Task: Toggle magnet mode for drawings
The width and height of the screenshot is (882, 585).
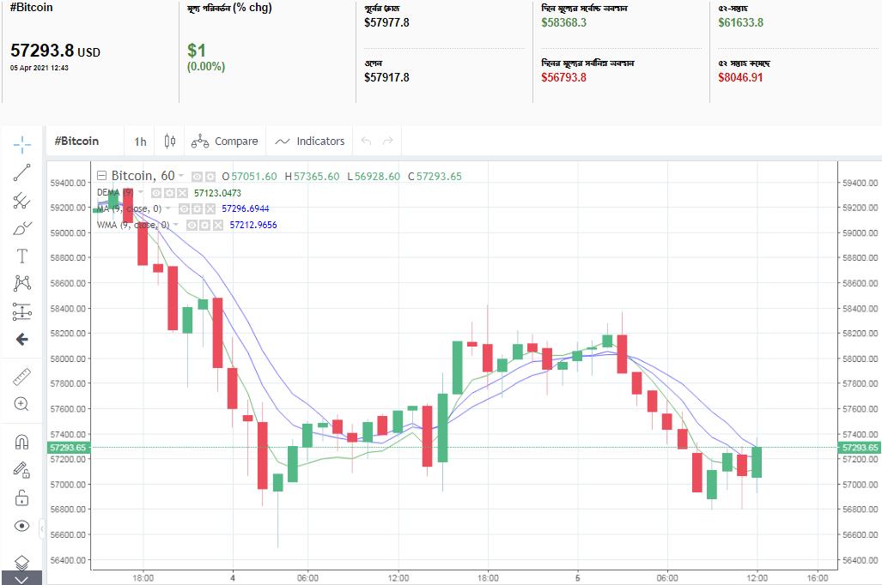Action: pyautogui.click(x=22, y=442)
